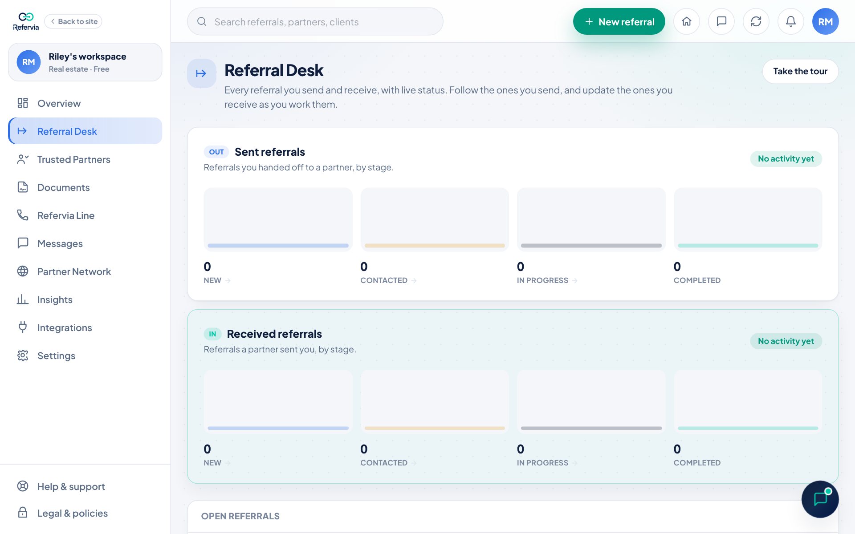Go to Documents
Viewport: 855px width, 534px height.
pyautogui.click(x=85, y=187)
